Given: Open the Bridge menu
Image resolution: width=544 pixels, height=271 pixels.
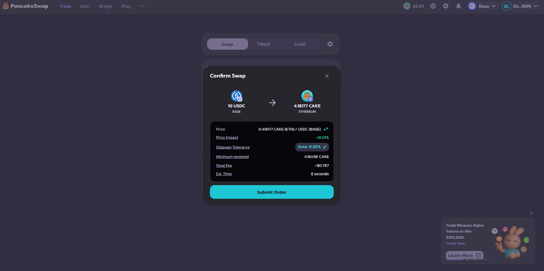Looking at the screenshot, I should coord(105,6).
